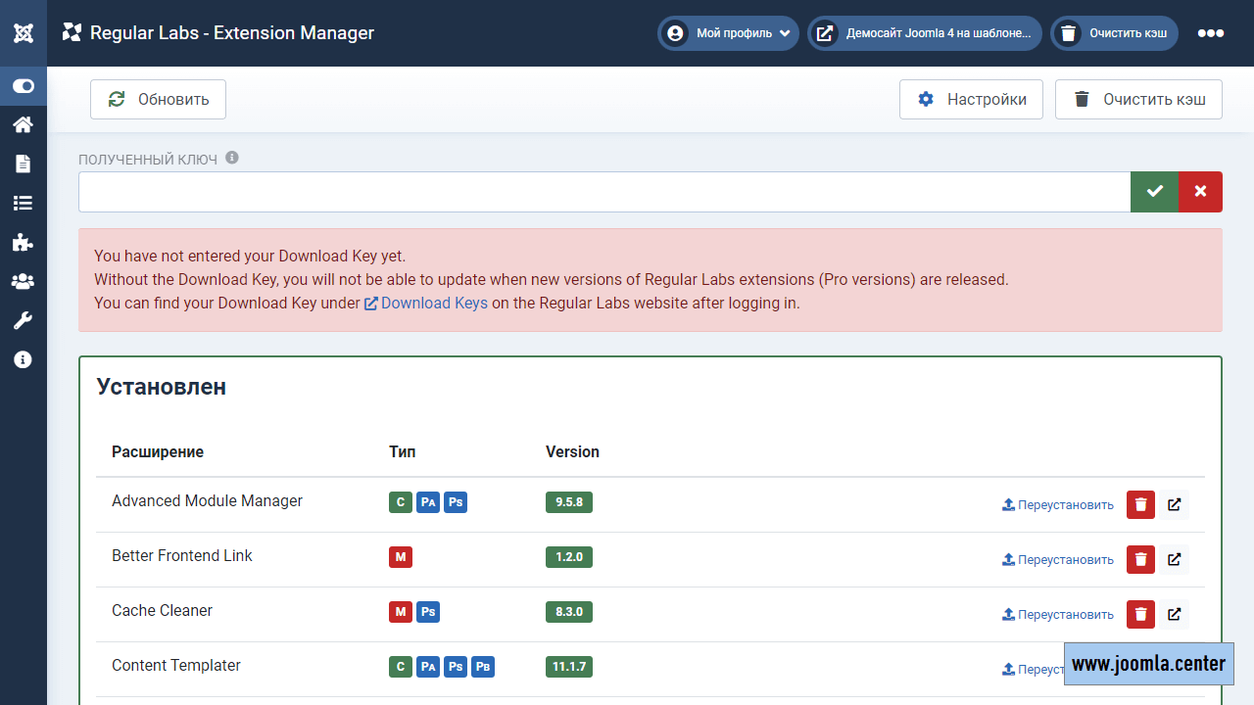Follow the Download Keys link
This screenshot has height=705, width=1254.
[x=433, y=303]
